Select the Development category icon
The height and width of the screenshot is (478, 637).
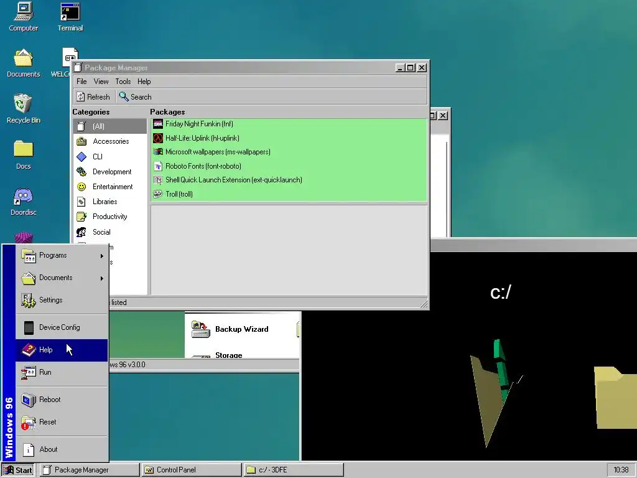81,172
